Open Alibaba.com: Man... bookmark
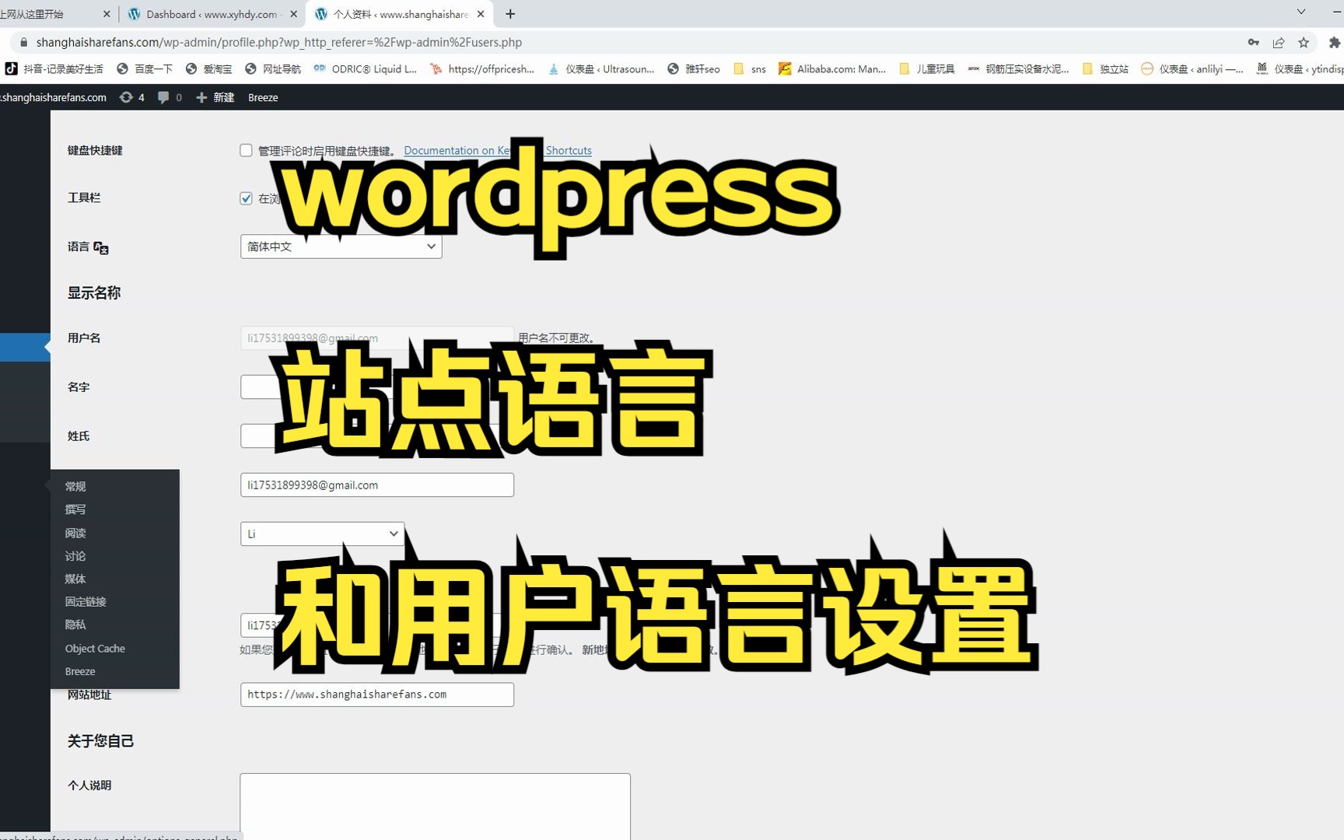1344x840 pixels. pos(832,68)
